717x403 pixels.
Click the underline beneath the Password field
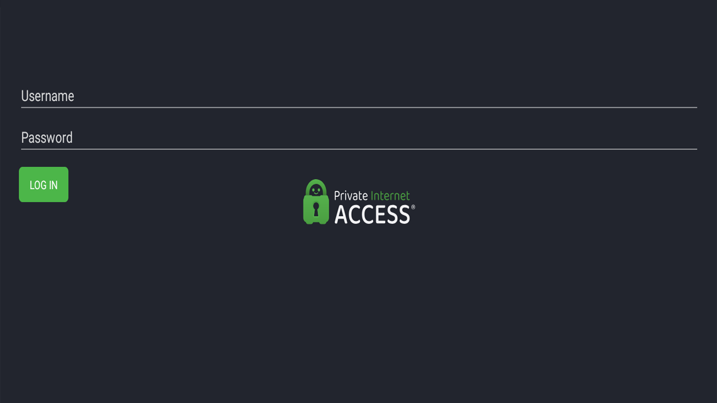click(x=358, y=149)
